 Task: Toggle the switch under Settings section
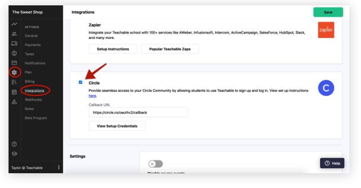(x=155, y=164)
